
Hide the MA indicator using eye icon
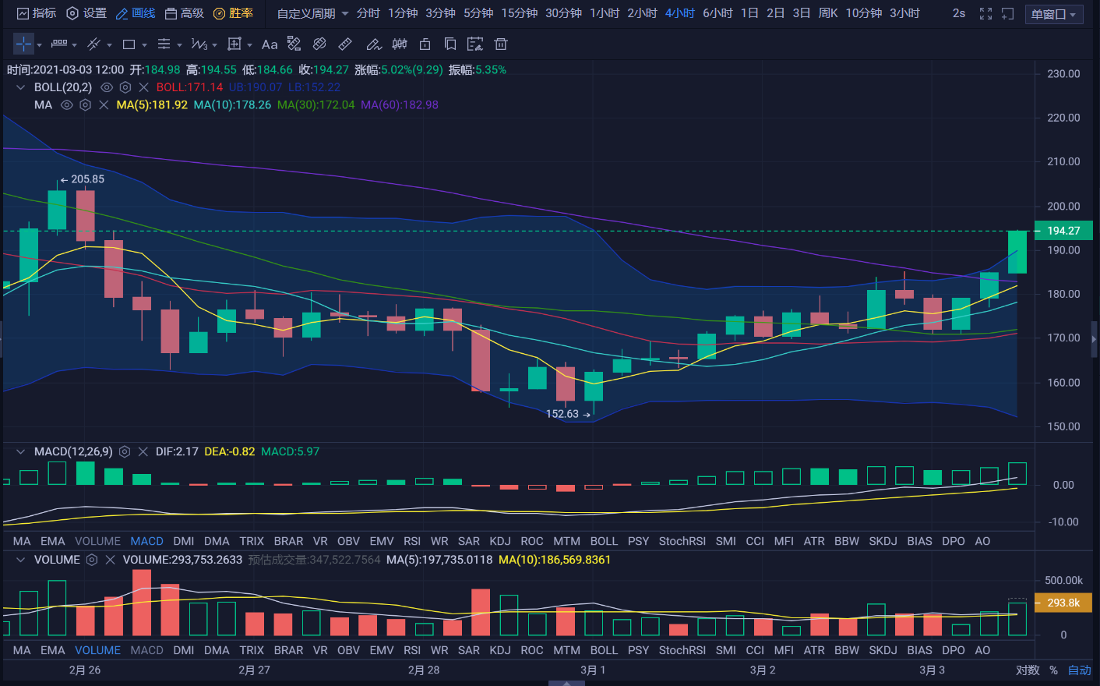pos(67,104)
